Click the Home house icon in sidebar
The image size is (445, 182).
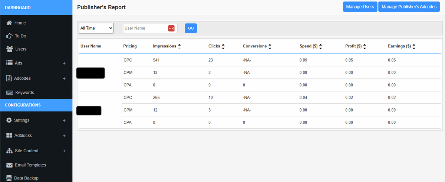(x=10, y=23)
